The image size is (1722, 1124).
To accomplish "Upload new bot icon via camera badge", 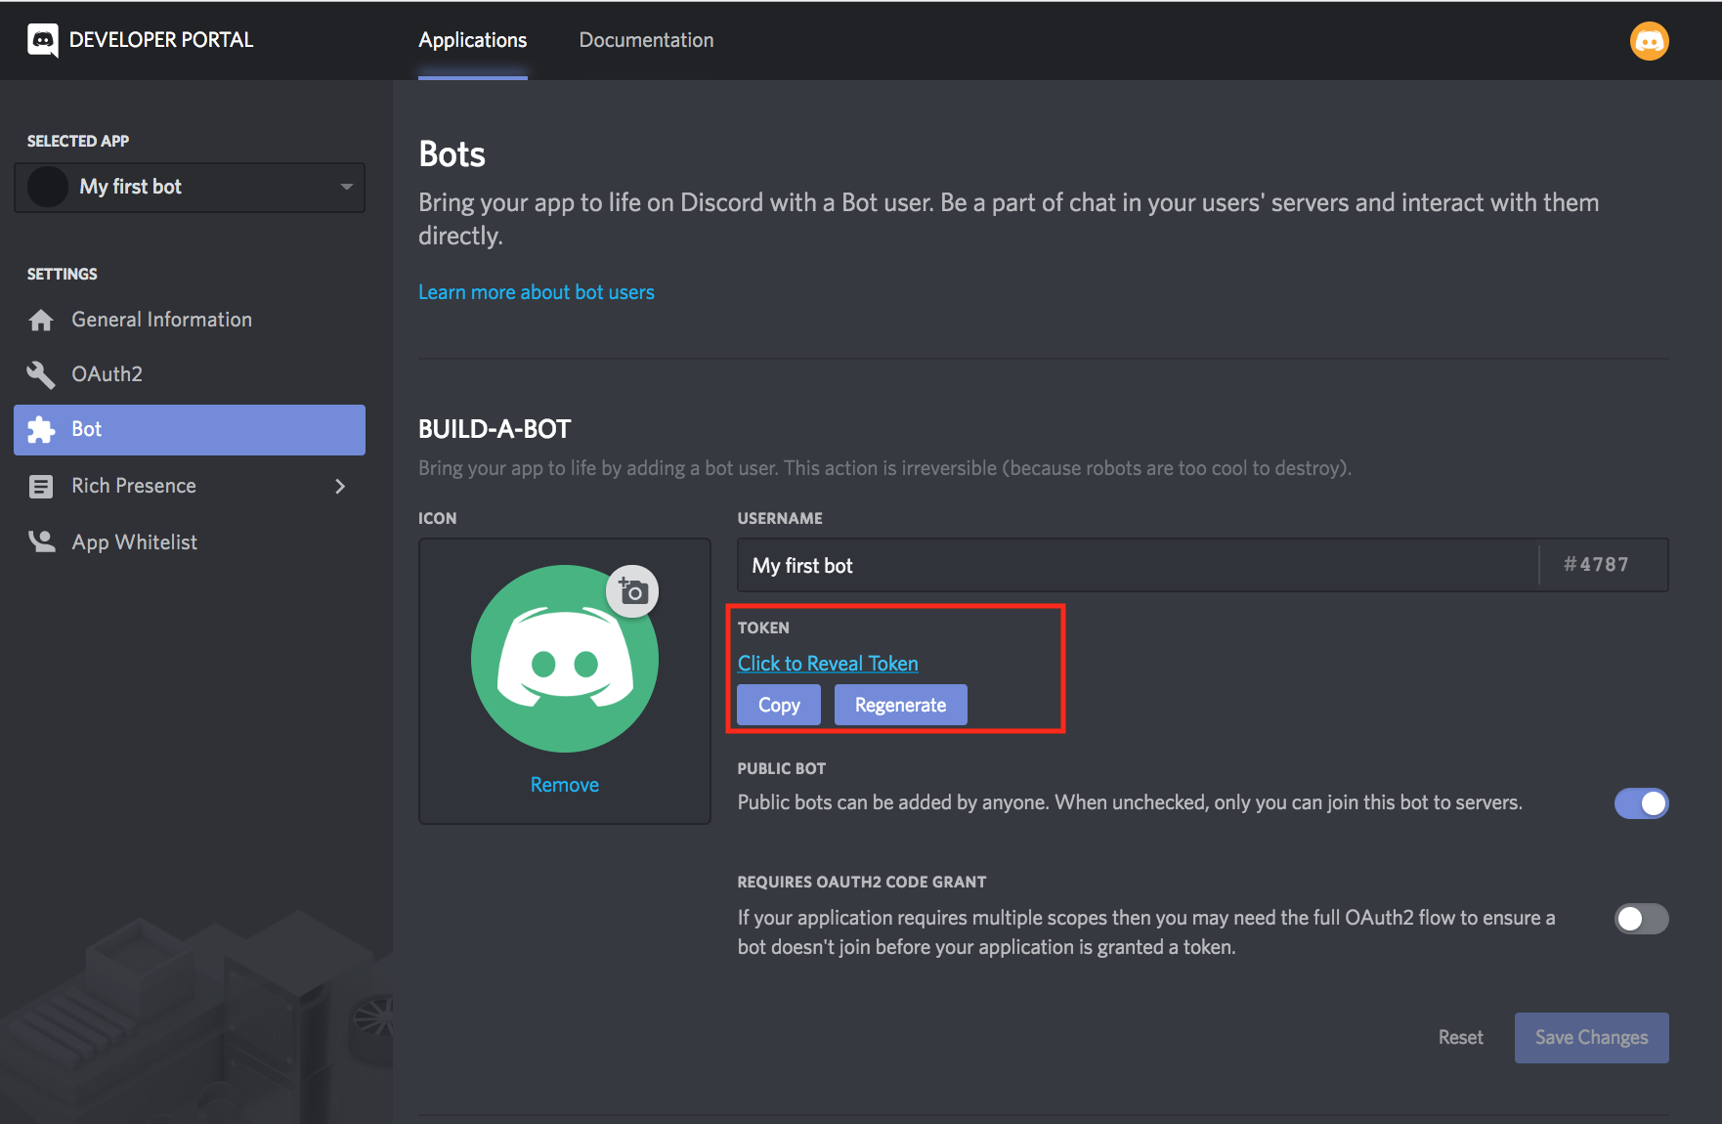I will coord(633,591).
